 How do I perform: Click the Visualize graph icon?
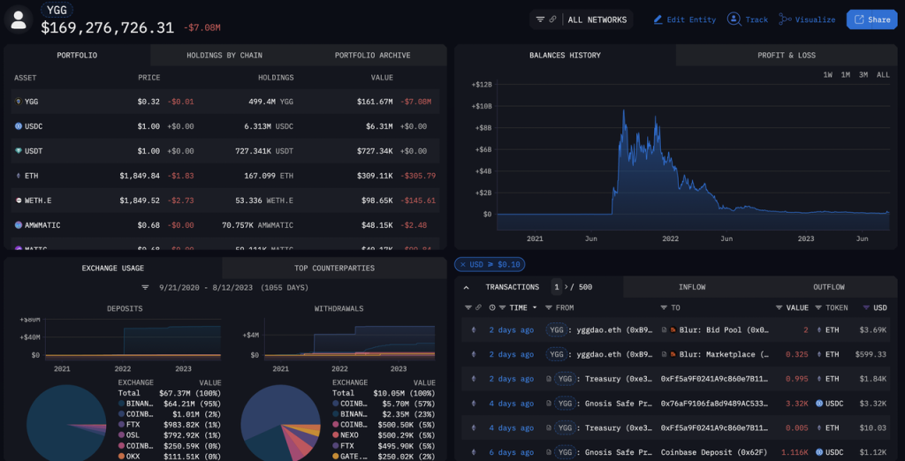click(785, 19)
